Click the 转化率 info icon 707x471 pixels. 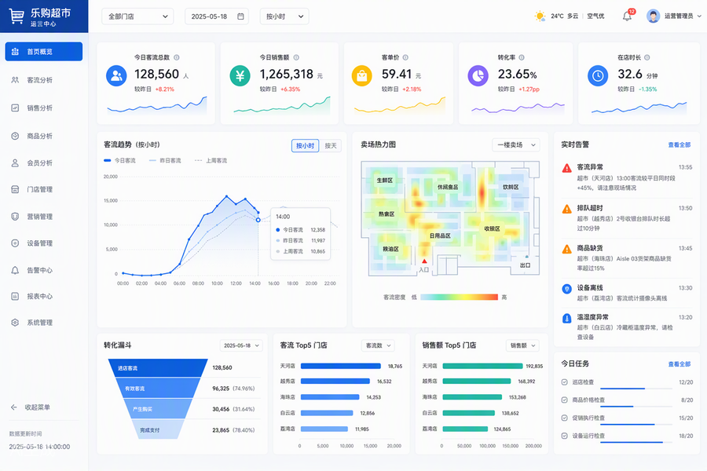[x=522, y=57]
